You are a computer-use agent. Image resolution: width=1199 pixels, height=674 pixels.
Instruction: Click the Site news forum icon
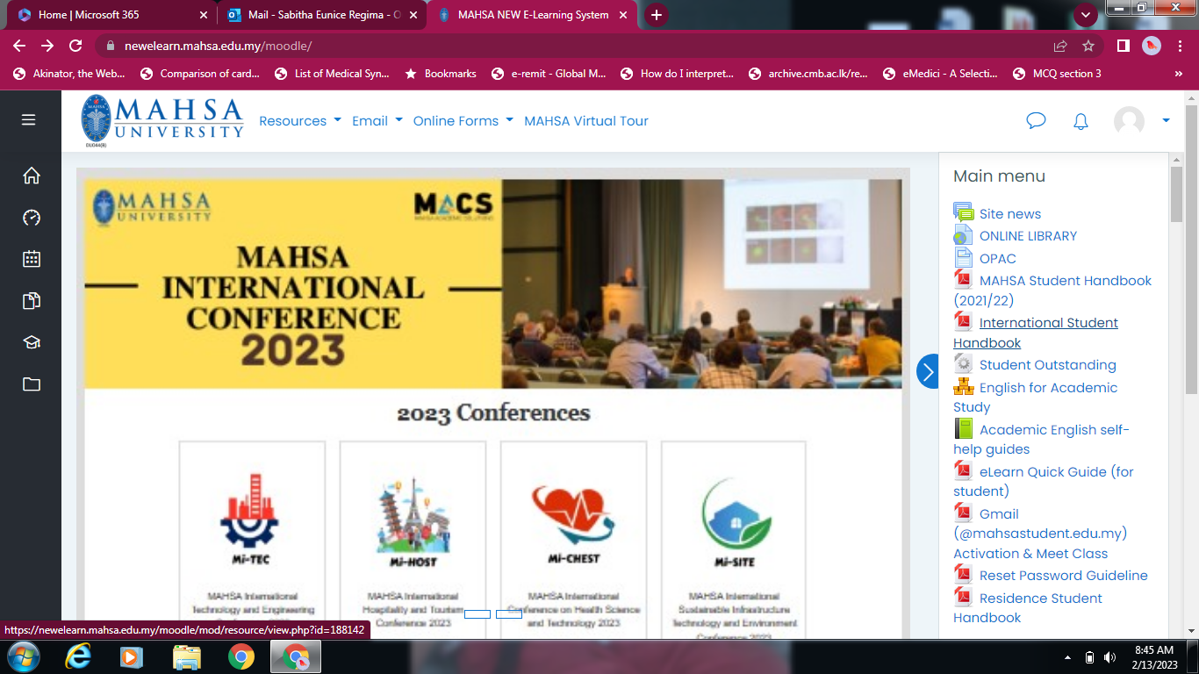tap(964, 213)
